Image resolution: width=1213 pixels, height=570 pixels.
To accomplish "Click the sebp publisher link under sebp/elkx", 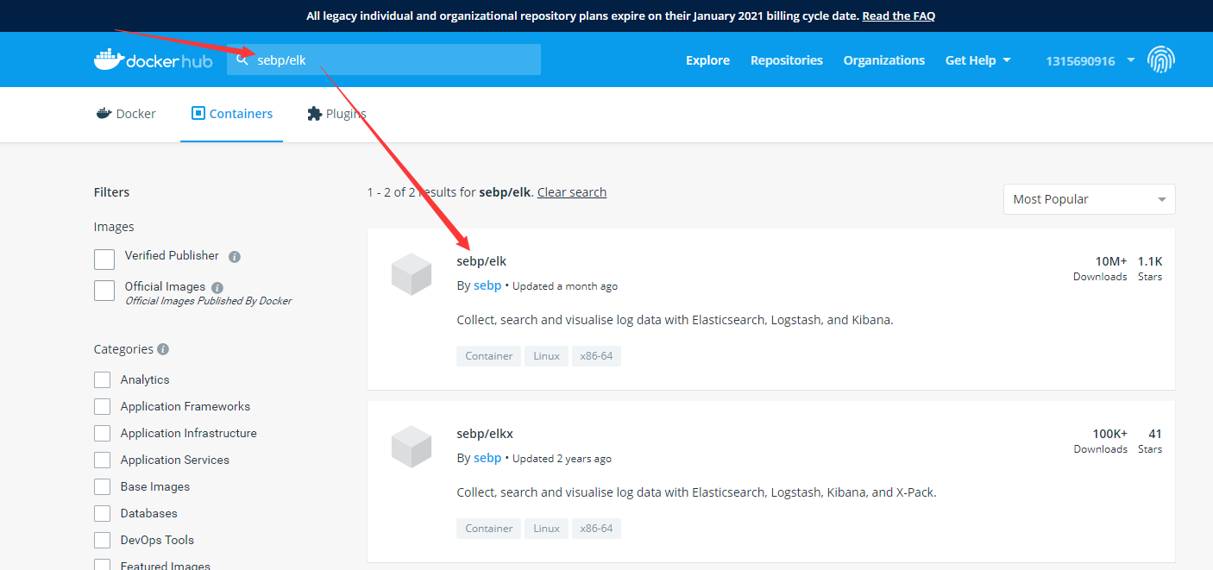I will (487, 458).
